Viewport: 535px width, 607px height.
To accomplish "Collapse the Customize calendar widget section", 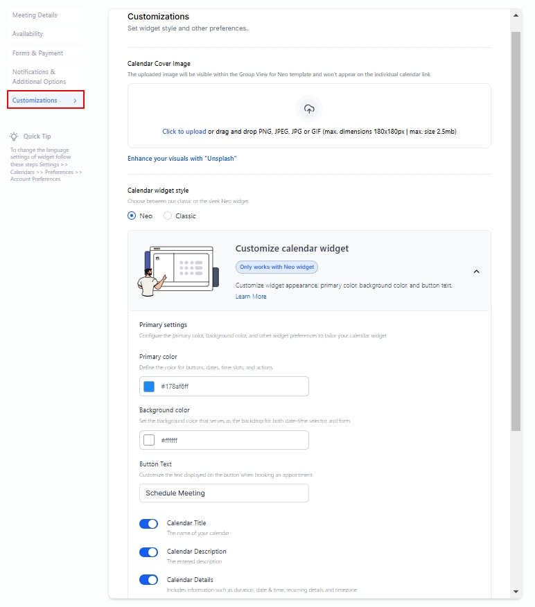I will tap(476, 271).
